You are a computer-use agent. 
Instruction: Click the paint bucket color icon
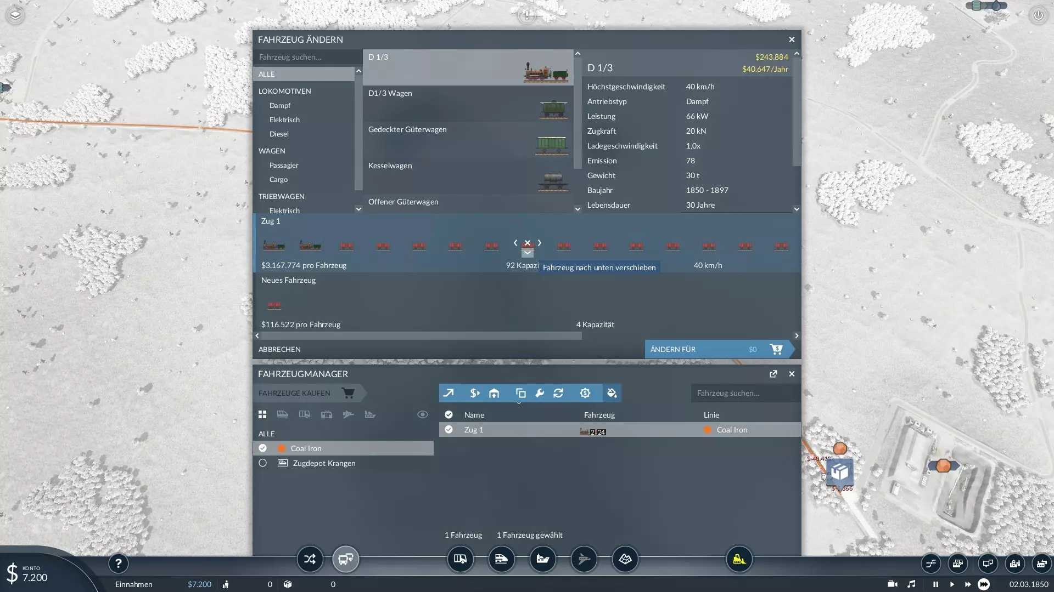click(612, 393)
